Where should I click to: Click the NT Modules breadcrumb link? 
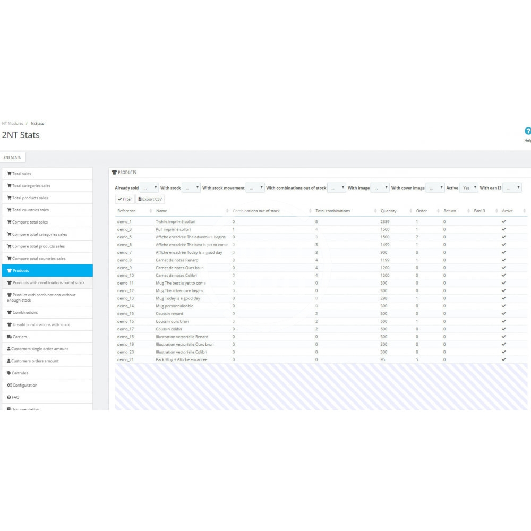pos(12,123)
